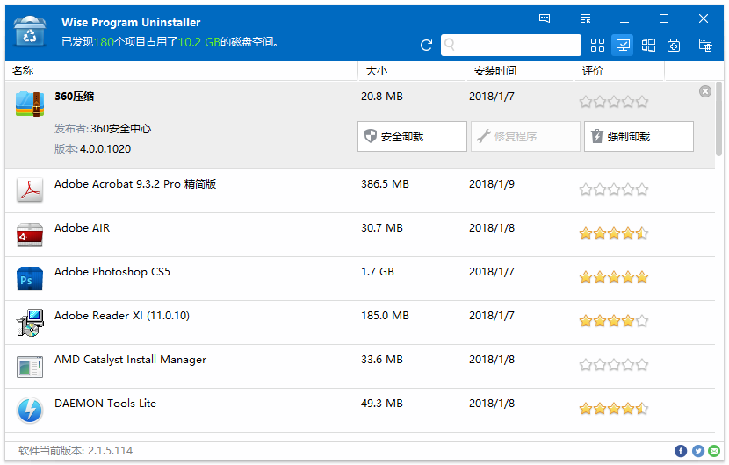Maximize the Wise Program Uninstaller window
The image size is (729, 465).
[664, 18]
